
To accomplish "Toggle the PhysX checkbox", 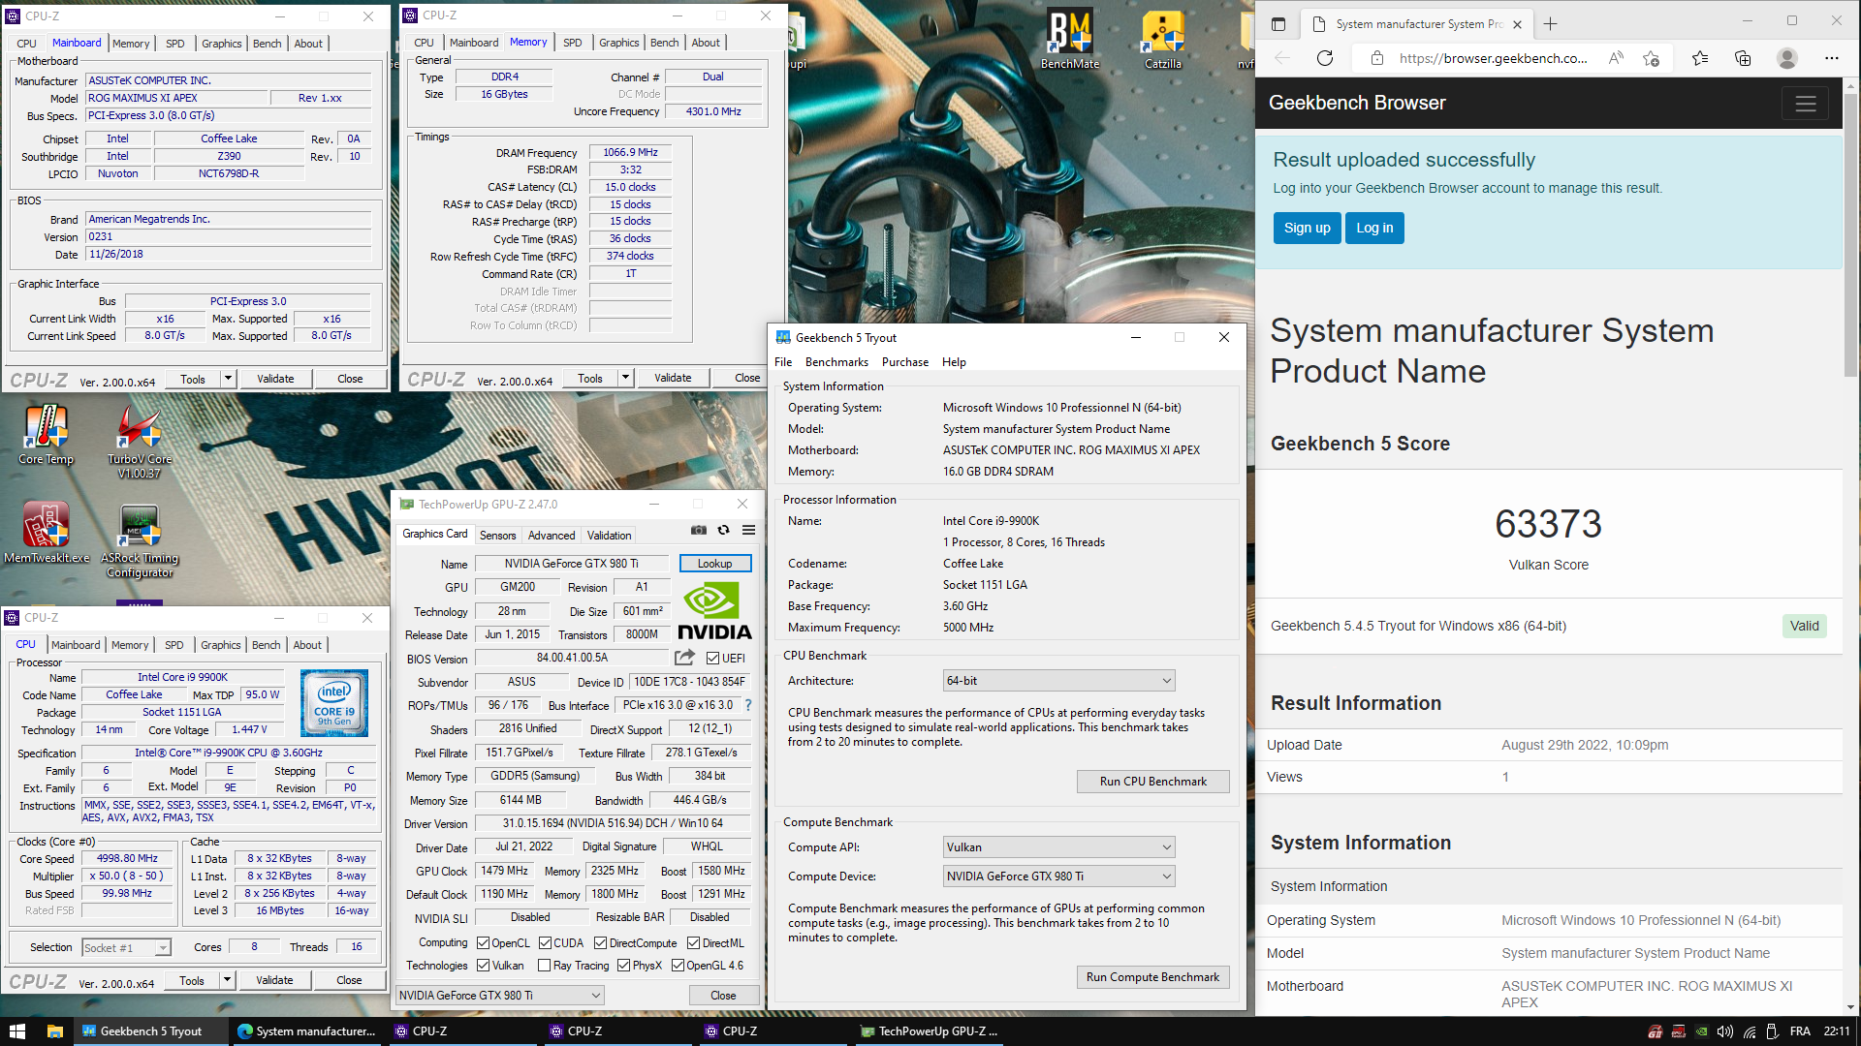I will coord(623,966).
